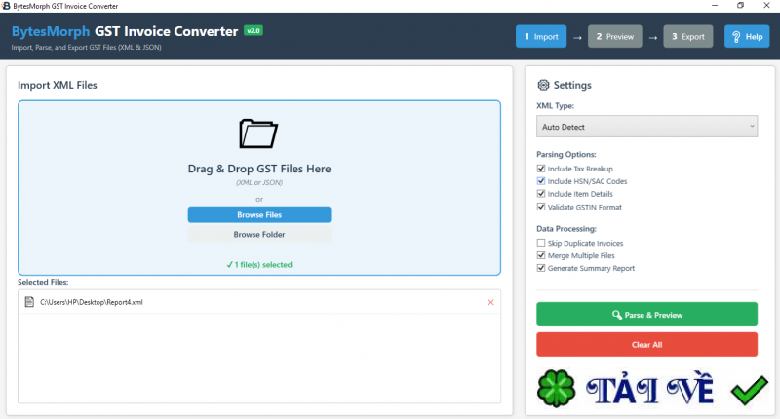Viewport: 780px width, 419px height.
Task: Disable Generate Summary Report
Action: [541, 268]
